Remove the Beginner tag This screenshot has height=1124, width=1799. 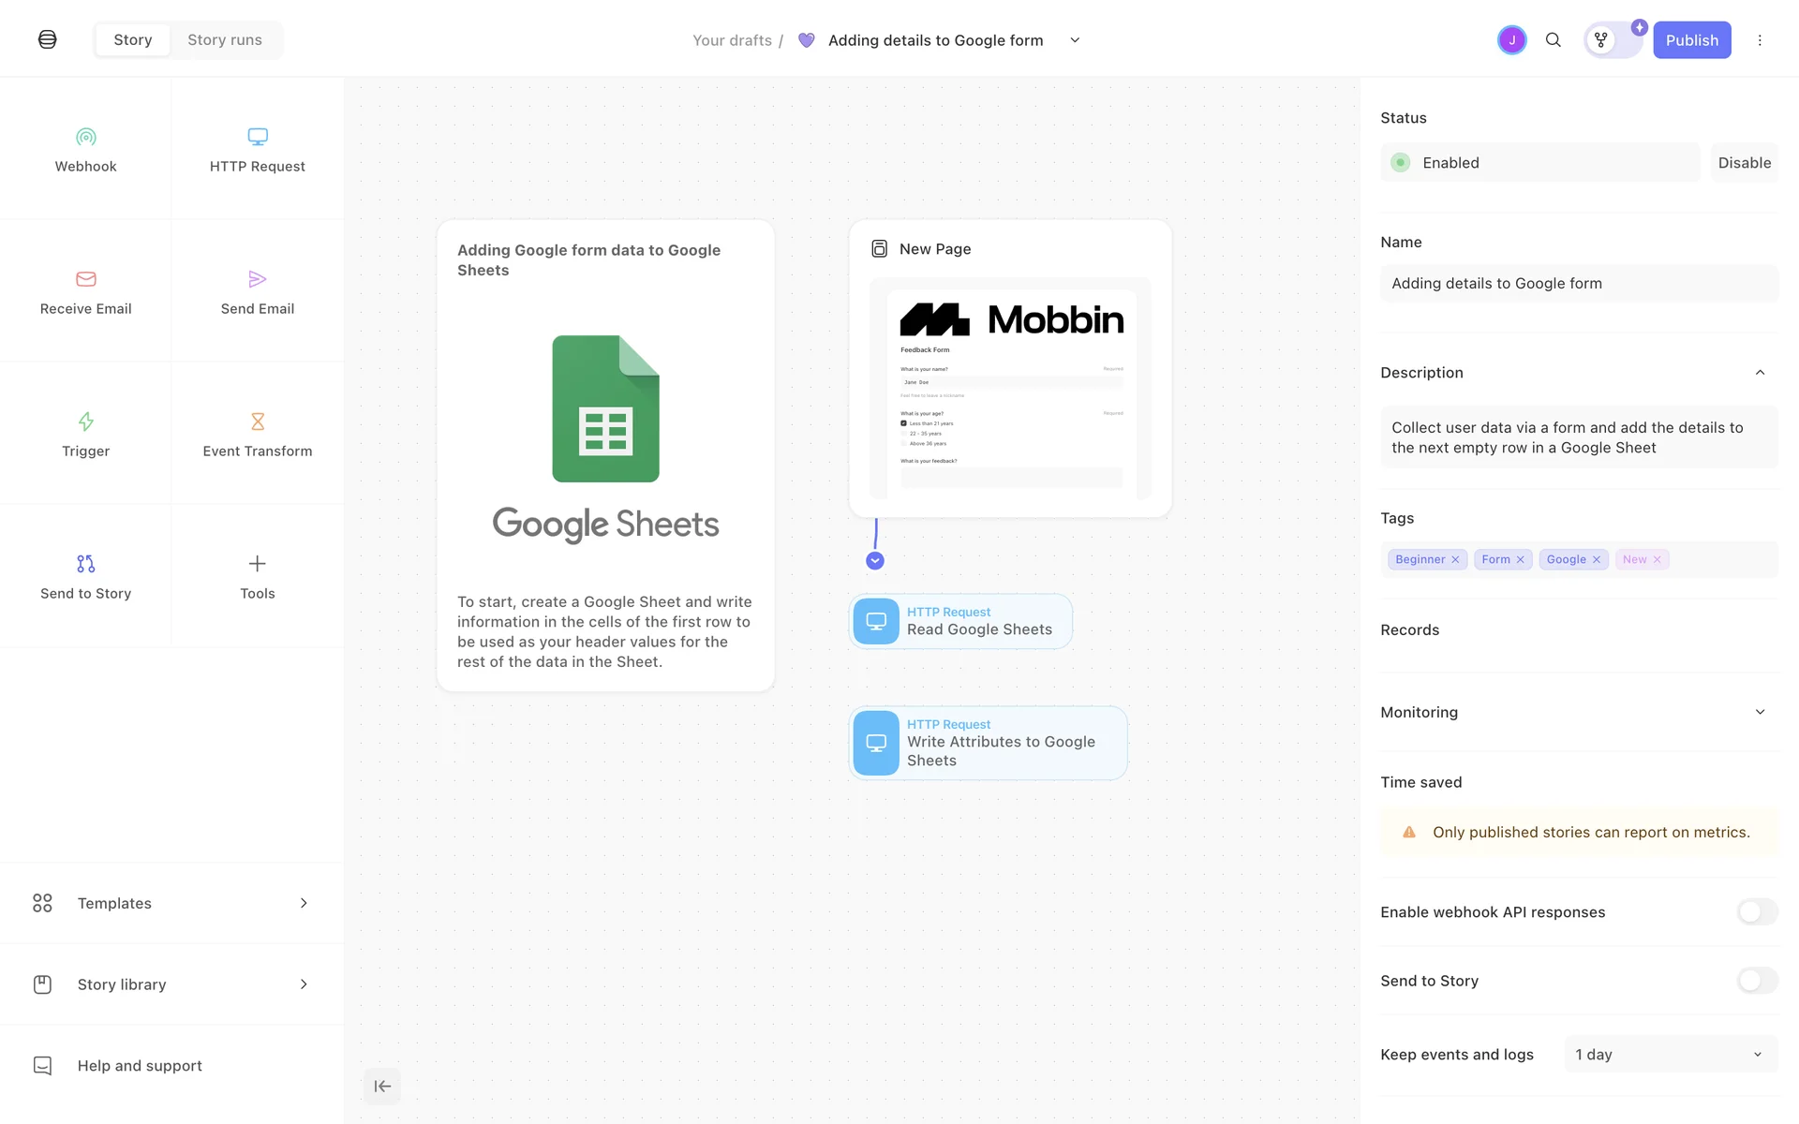pyautogui.click(x=1455, y=560)
